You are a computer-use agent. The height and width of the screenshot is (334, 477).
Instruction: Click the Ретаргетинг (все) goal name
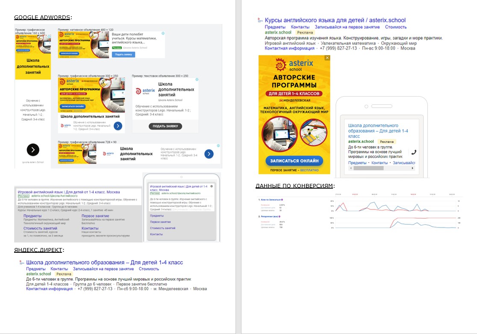click(269, 216)
